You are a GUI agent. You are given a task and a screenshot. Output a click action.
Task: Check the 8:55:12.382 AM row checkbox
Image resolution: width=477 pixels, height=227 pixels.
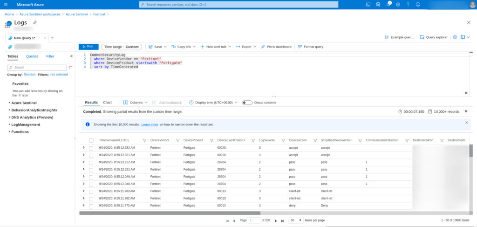(91, 148)
